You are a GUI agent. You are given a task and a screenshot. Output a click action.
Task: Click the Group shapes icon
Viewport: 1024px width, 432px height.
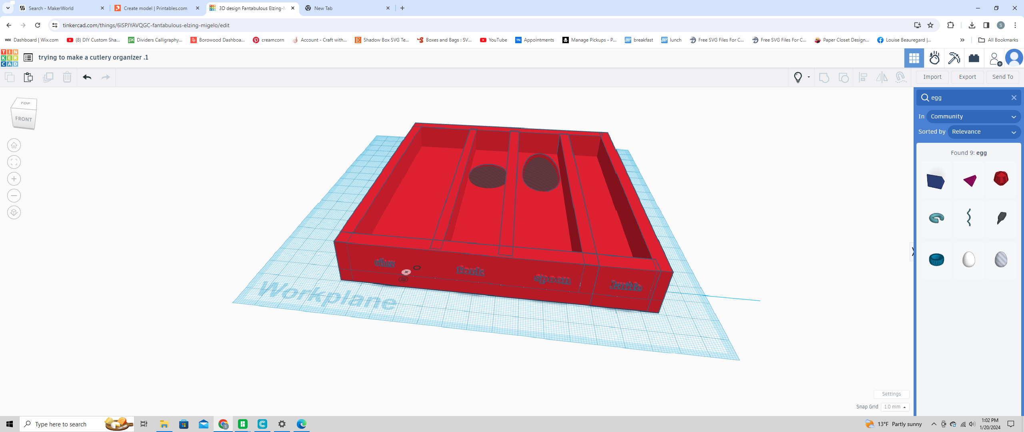click(824, 77)
